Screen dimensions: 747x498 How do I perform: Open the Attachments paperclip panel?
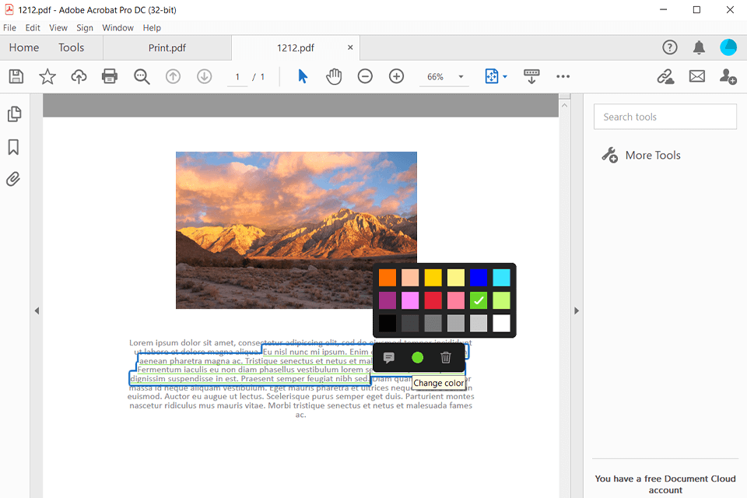click(13, 179)
